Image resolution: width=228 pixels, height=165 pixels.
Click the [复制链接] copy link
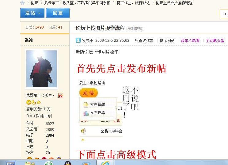[135, 29]
